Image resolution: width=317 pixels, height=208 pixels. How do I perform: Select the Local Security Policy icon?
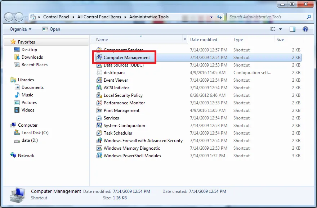99,95
